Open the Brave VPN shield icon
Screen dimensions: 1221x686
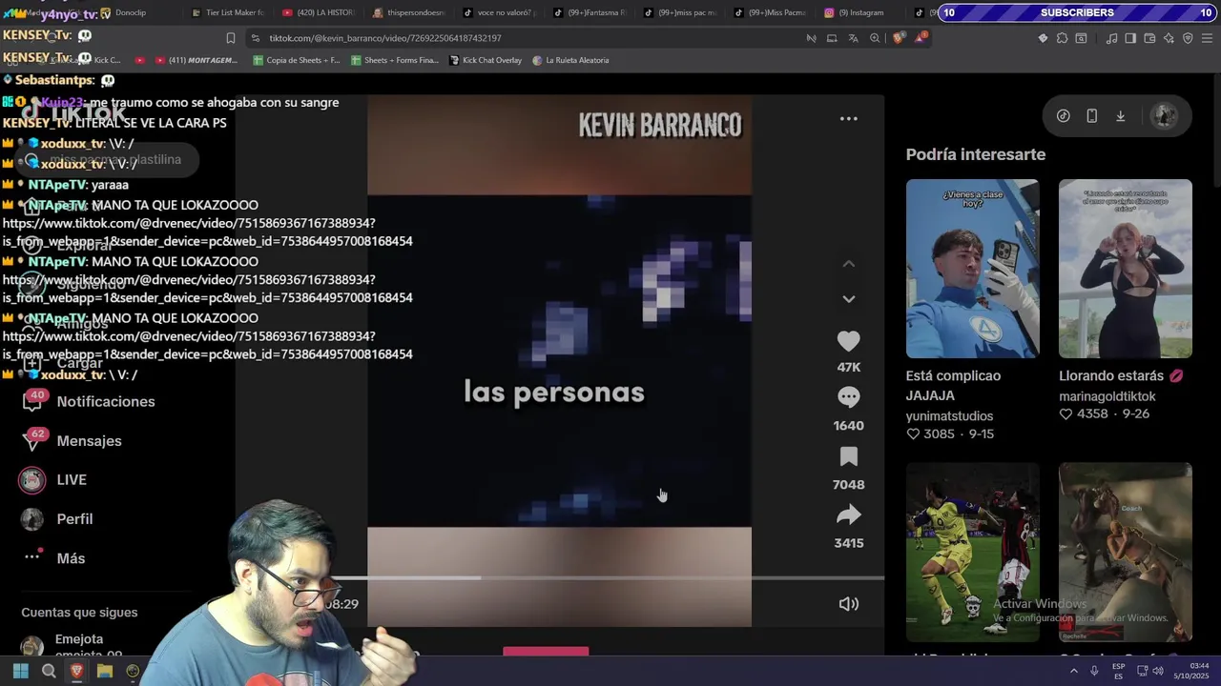click(x=1188, y=38)
